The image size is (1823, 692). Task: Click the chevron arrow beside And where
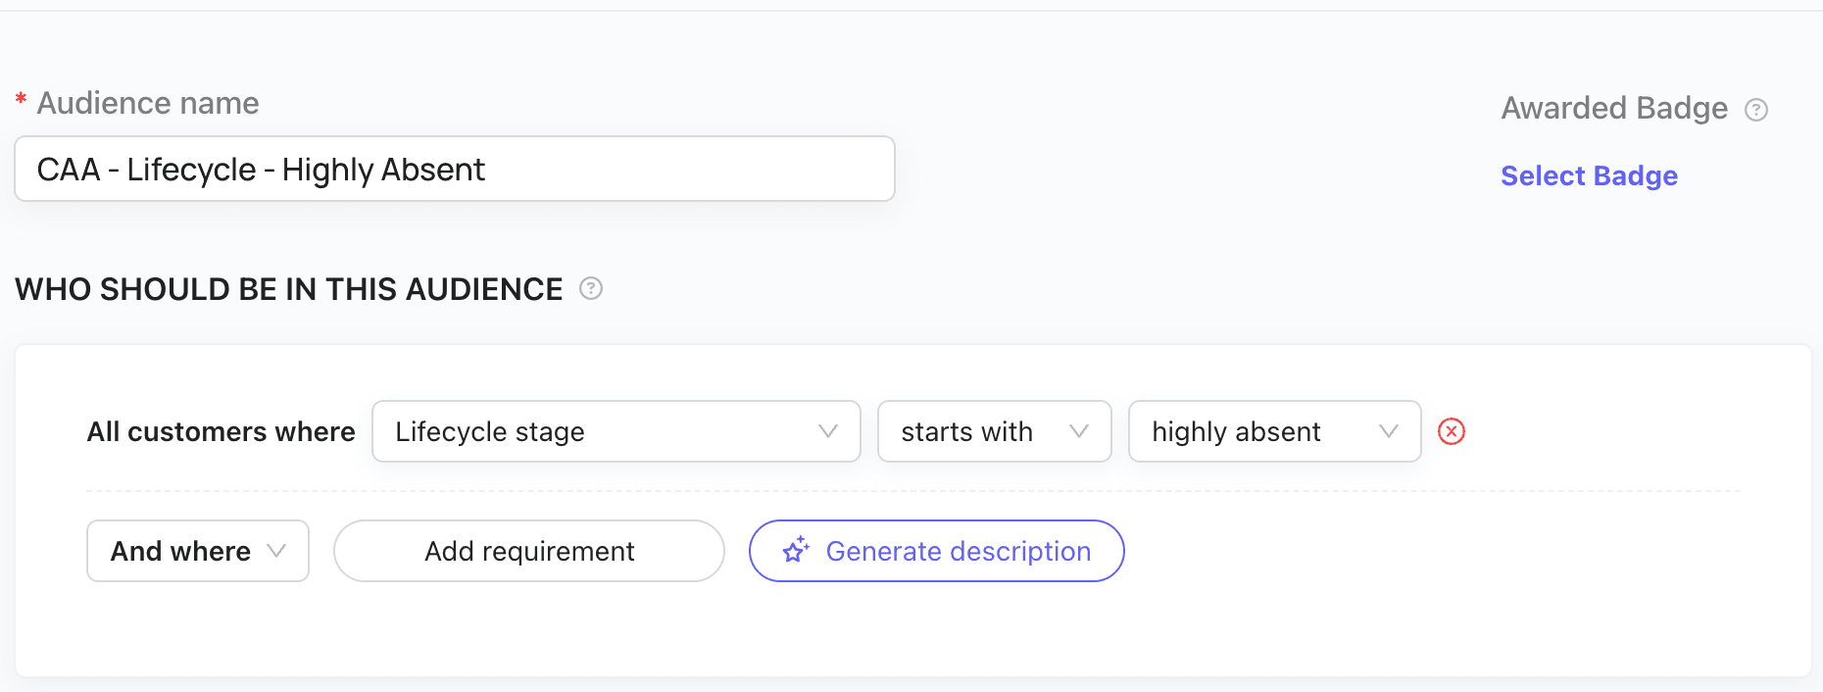[x=277, y=551]
